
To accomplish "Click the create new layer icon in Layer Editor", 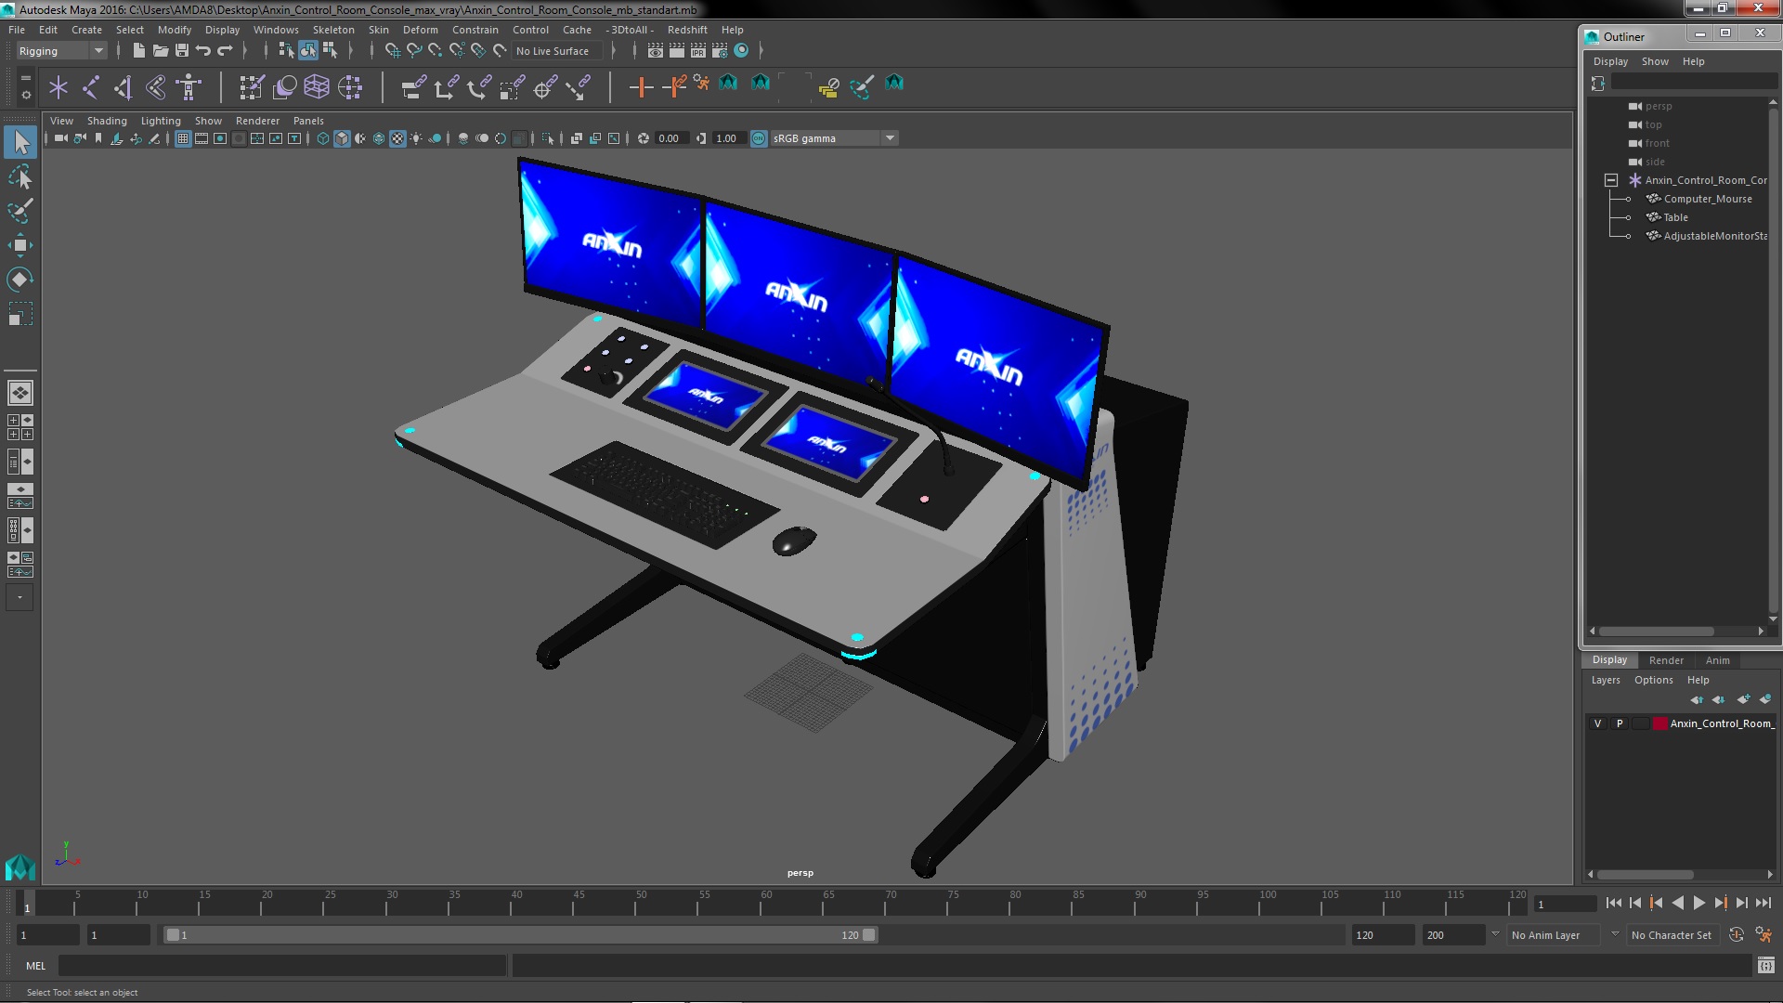I will pos(1743,699).
